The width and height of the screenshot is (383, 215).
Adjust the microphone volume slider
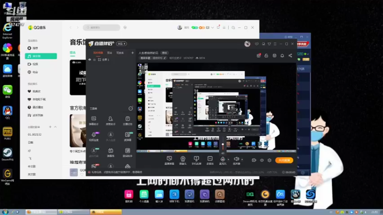[223, 145]
